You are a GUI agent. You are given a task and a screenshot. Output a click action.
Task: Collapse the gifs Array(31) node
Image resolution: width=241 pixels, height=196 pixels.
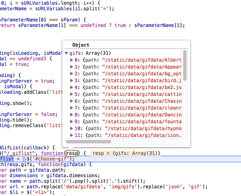pyautogui.click(x=66, y=53)
